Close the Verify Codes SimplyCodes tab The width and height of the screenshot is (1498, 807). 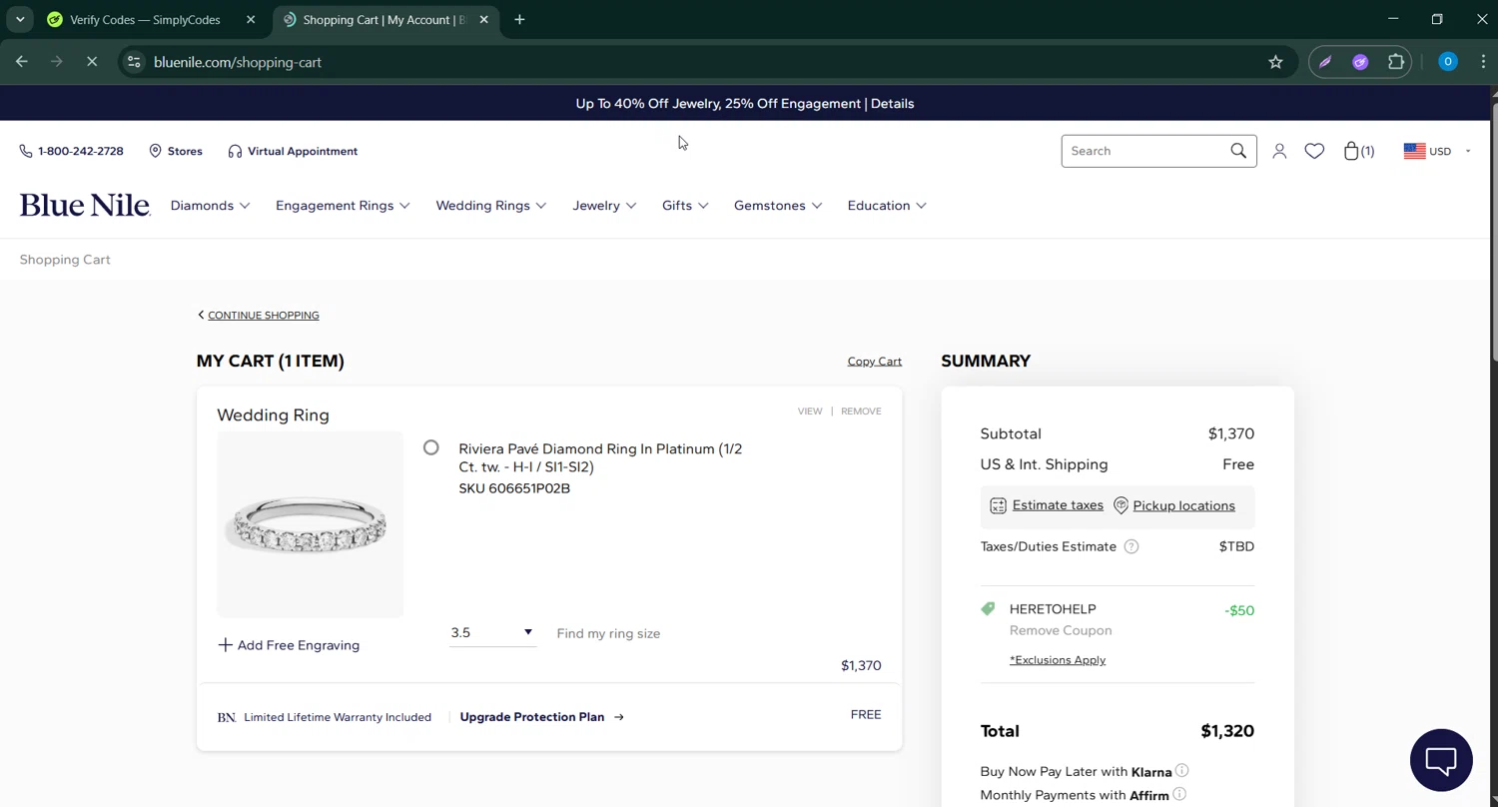251,20
